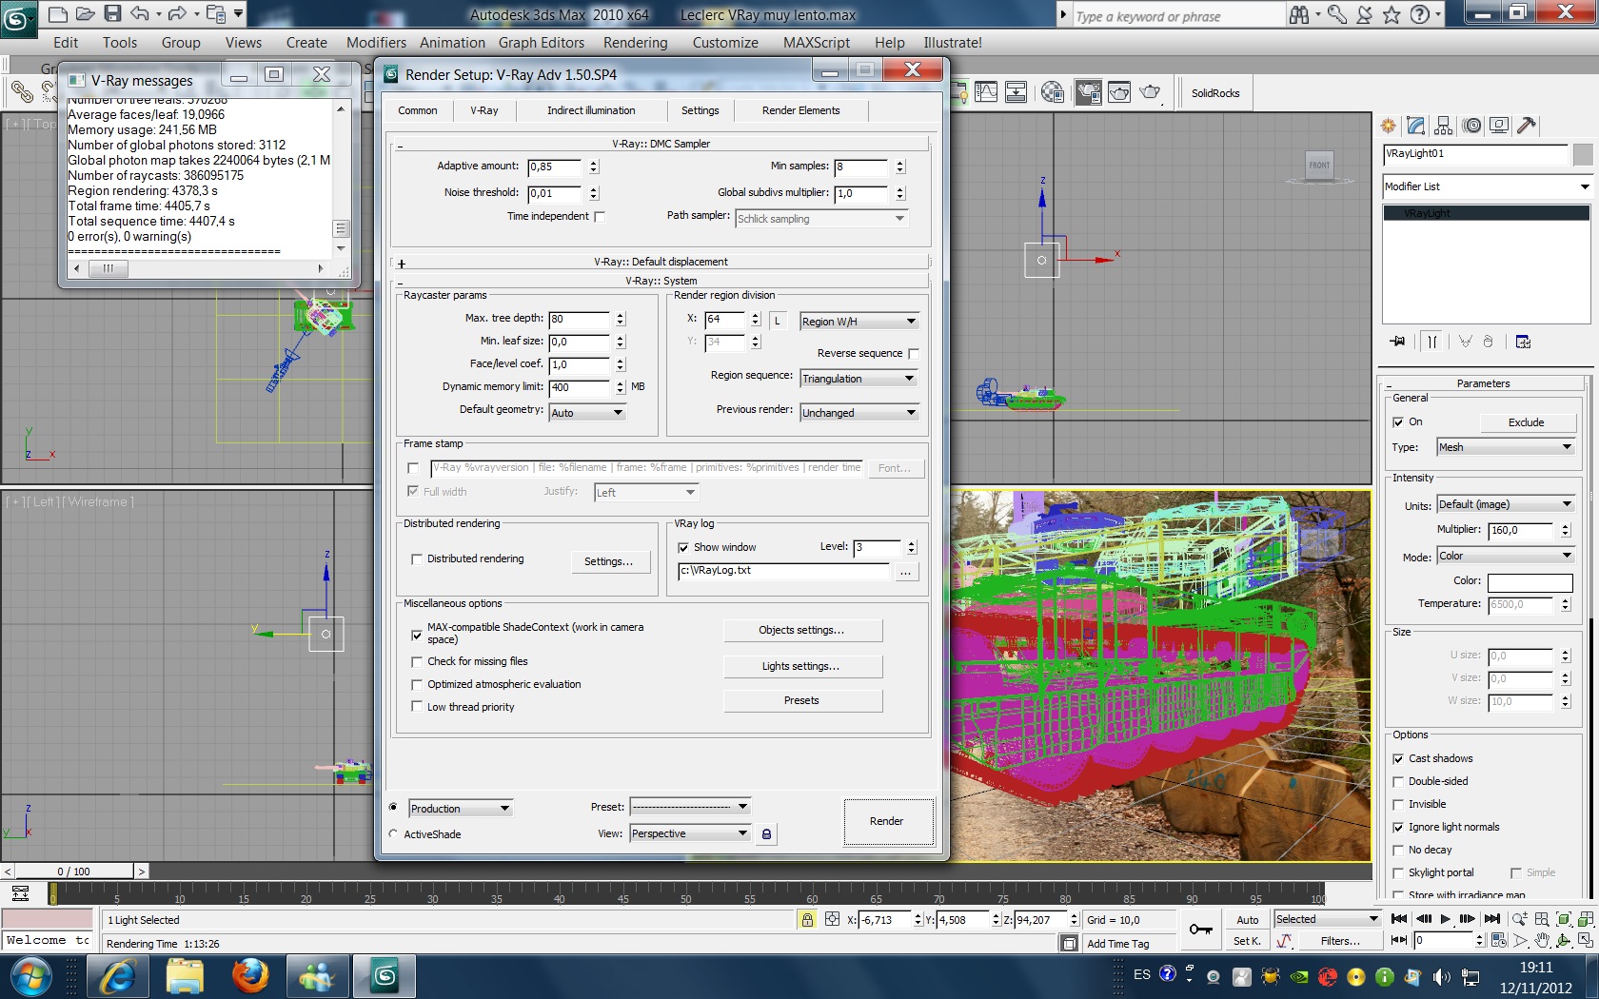This screenshot has height=999, width=1599.
Task: Open the Previous render Unchanged dropdown
Action: 859,413
